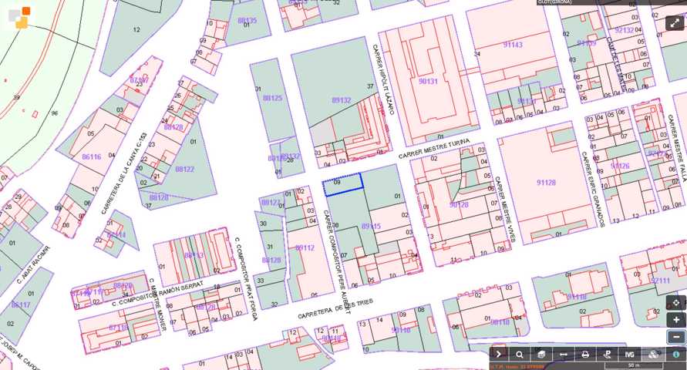Click block label 90131
Screen dimensions: 687x370
428,81
